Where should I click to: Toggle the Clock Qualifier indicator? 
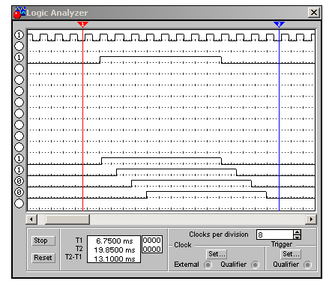(255, 265)
